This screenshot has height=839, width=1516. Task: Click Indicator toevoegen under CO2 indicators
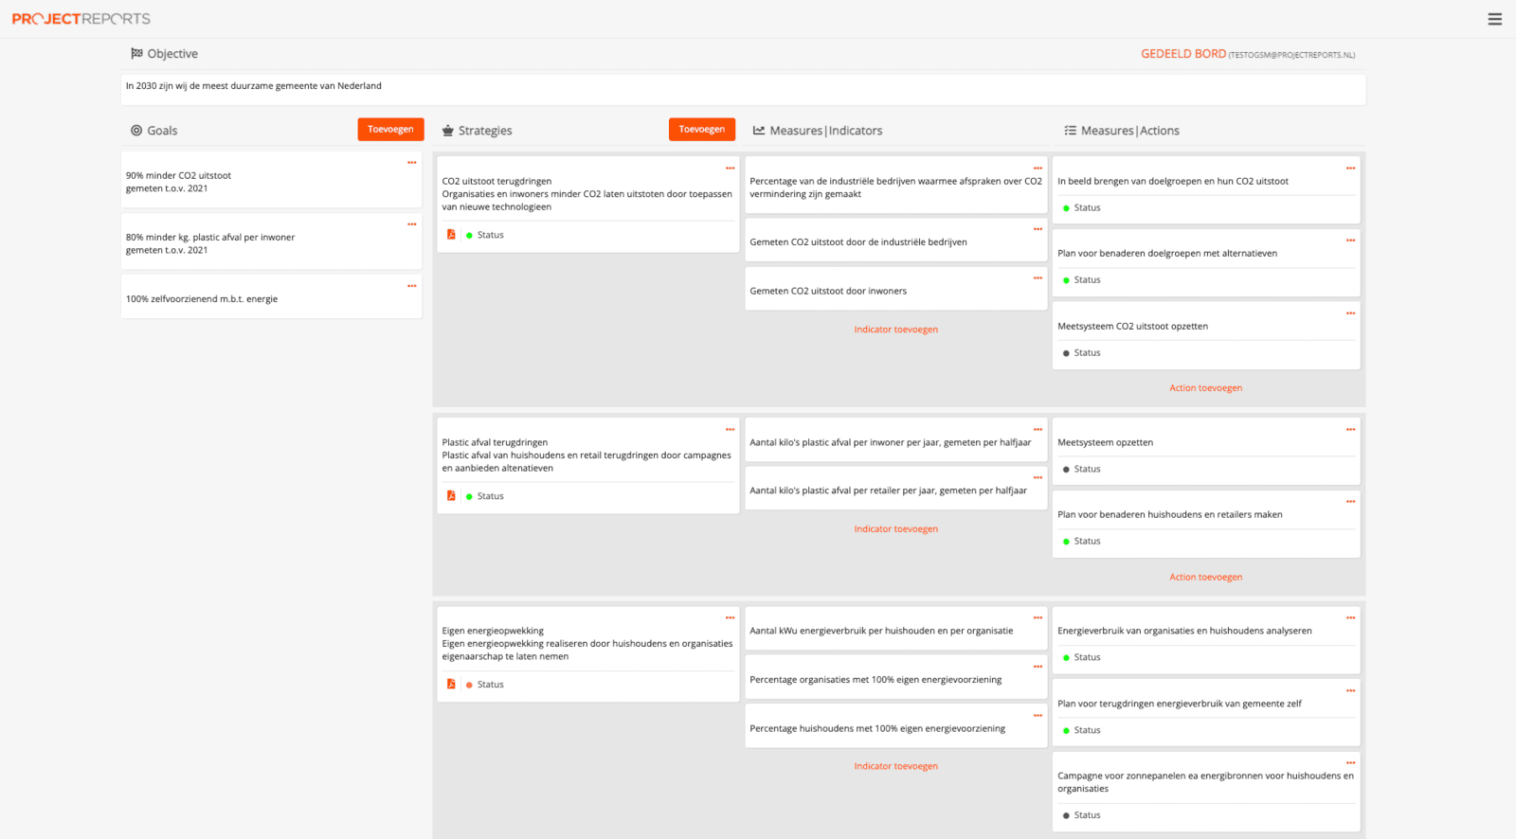(895, 330)
